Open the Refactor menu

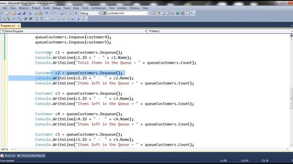pos(24,8)
